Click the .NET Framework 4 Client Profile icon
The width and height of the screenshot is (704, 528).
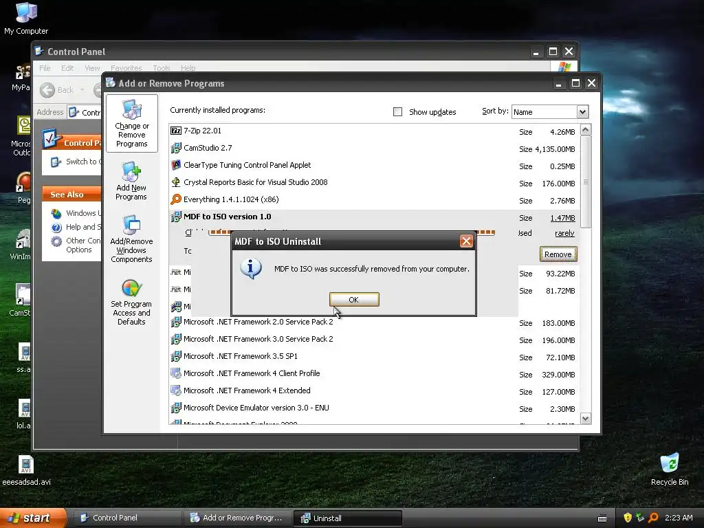(x=176, y=373)
